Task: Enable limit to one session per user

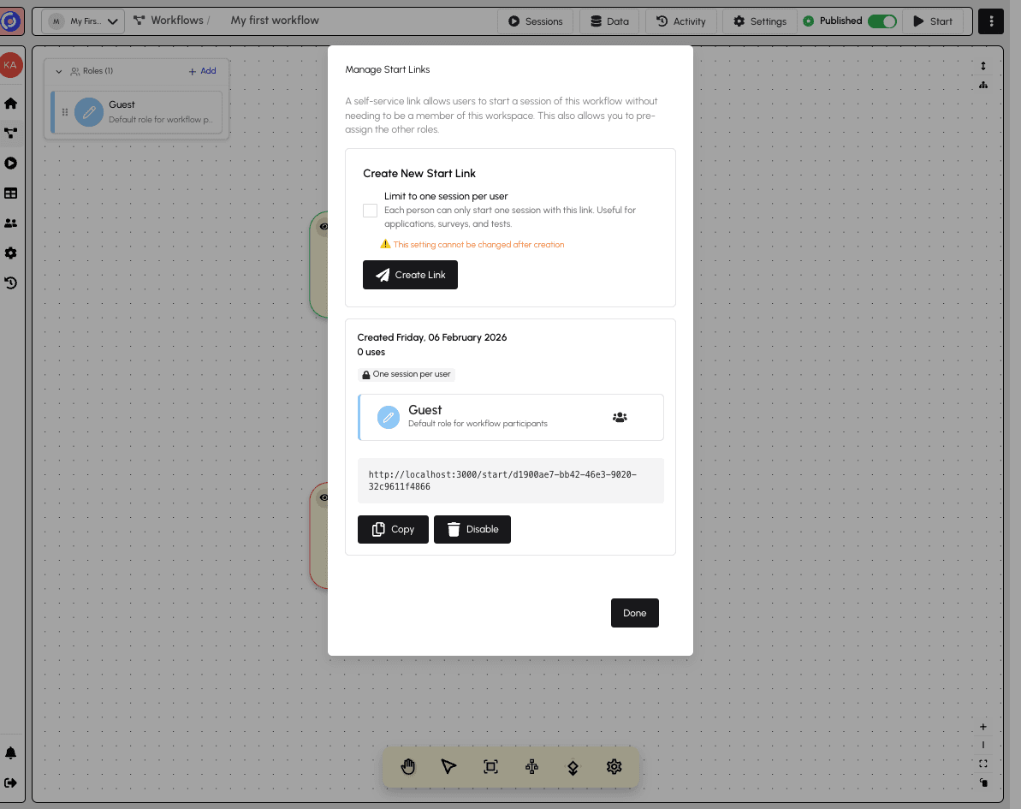Action: coord(370,210)
